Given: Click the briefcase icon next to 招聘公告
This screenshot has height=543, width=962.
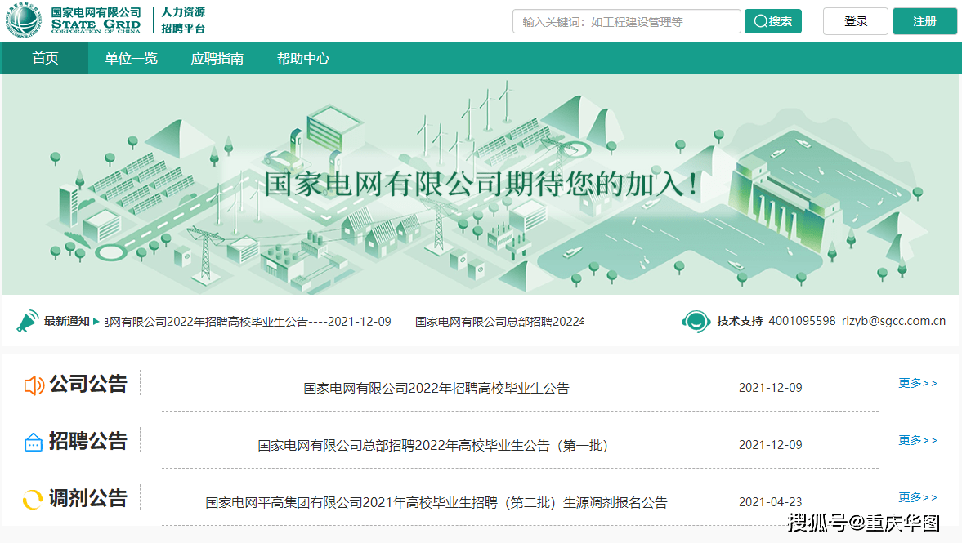Looking at the screenshot, I should tap(34, 442).
